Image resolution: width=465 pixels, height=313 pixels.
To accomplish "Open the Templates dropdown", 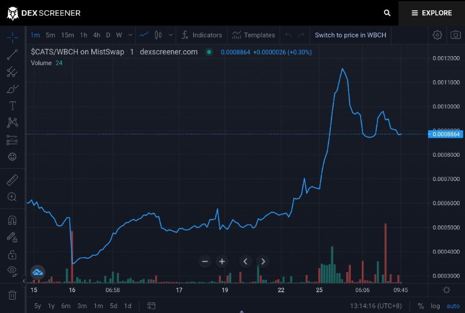I will tap(254, 35).
